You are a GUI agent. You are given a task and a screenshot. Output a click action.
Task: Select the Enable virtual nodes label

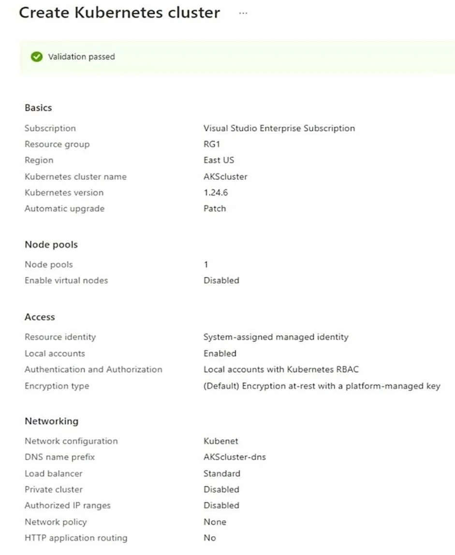point(66,280)
